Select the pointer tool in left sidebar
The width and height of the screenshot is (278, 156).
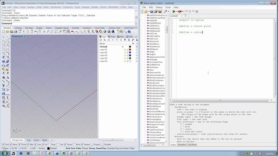tap(3, 37)
